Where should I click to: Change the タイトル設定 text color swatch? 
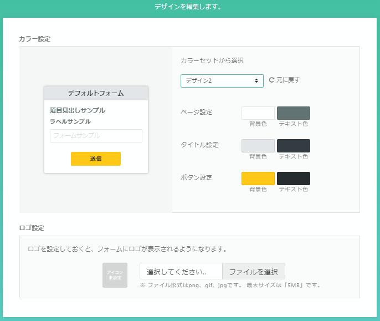pyautogui.click(x=293, y=146)
